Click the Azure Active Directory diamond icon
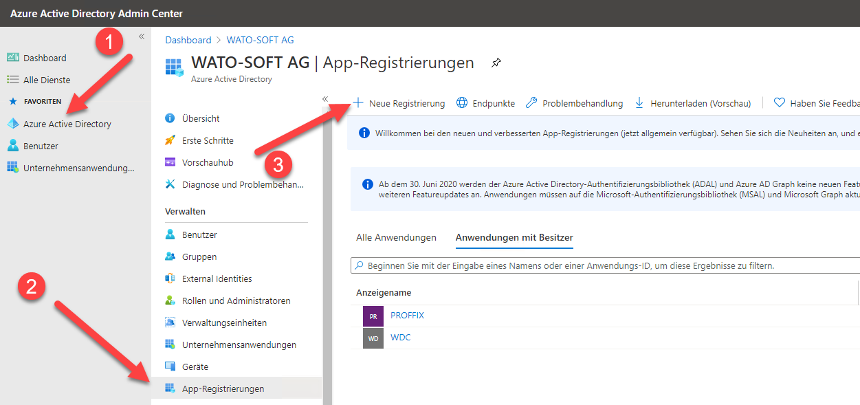Image resolution: width=860 pixels, height=405 pixels. [x=13, y=124]
